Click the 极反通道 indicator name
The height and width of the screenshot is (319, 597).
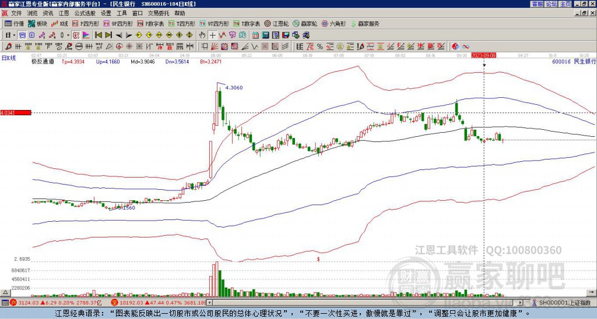pos(43,61)
